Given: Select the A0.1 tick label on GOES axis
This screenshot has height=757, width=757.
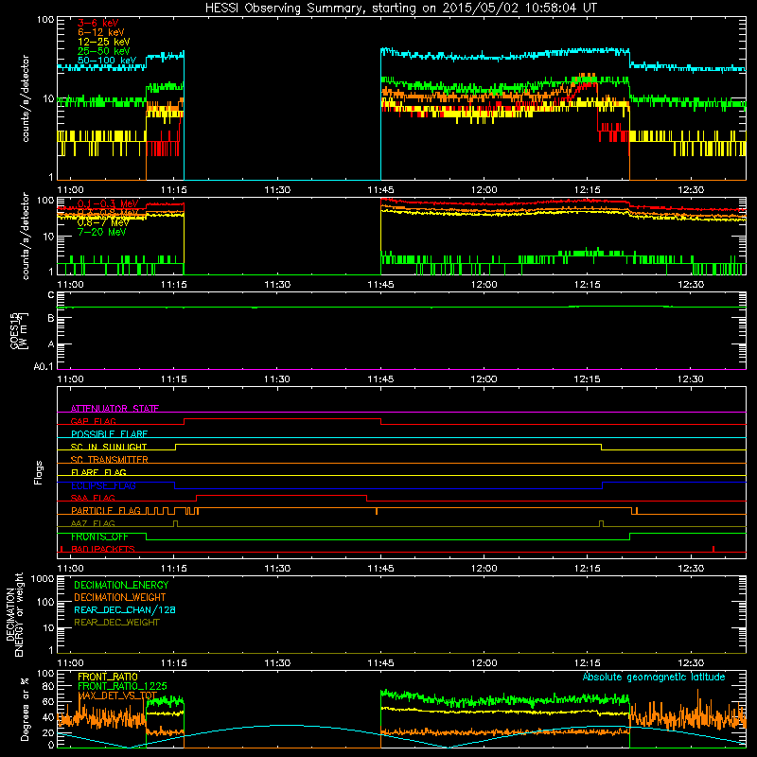Looking at the screenshot, I should click(x=44, y=367).
